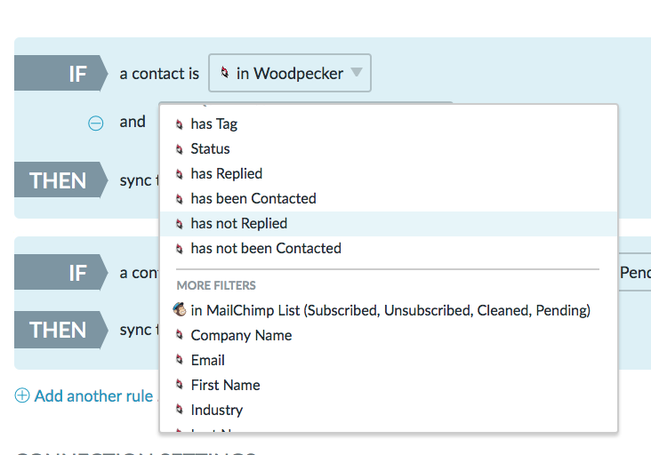Click the second rule's IF label
Screen dimensions: 651x455
click(x=60, y=272)
